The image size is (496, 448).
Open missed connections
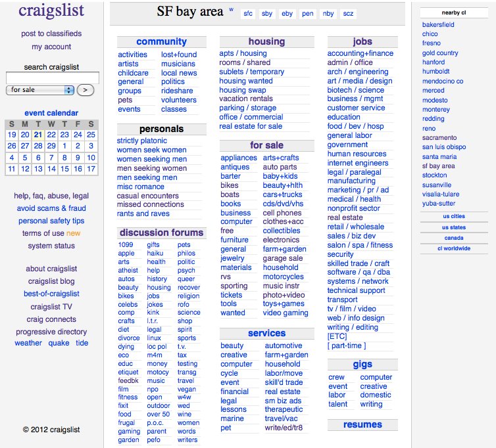click(150, 204)
